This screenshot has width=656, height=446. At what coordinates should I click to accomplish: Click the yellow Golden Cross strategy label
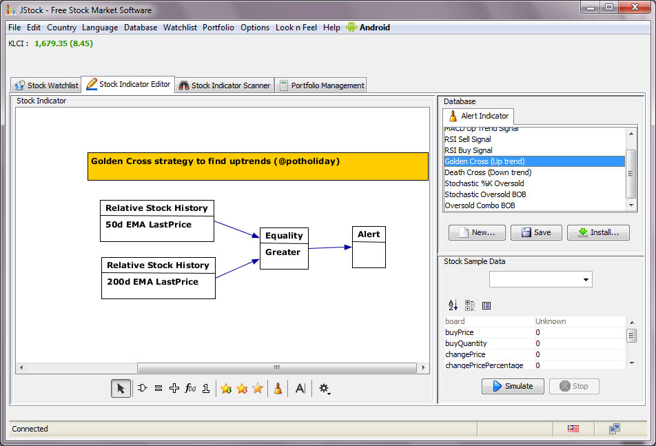pos(258,167)
